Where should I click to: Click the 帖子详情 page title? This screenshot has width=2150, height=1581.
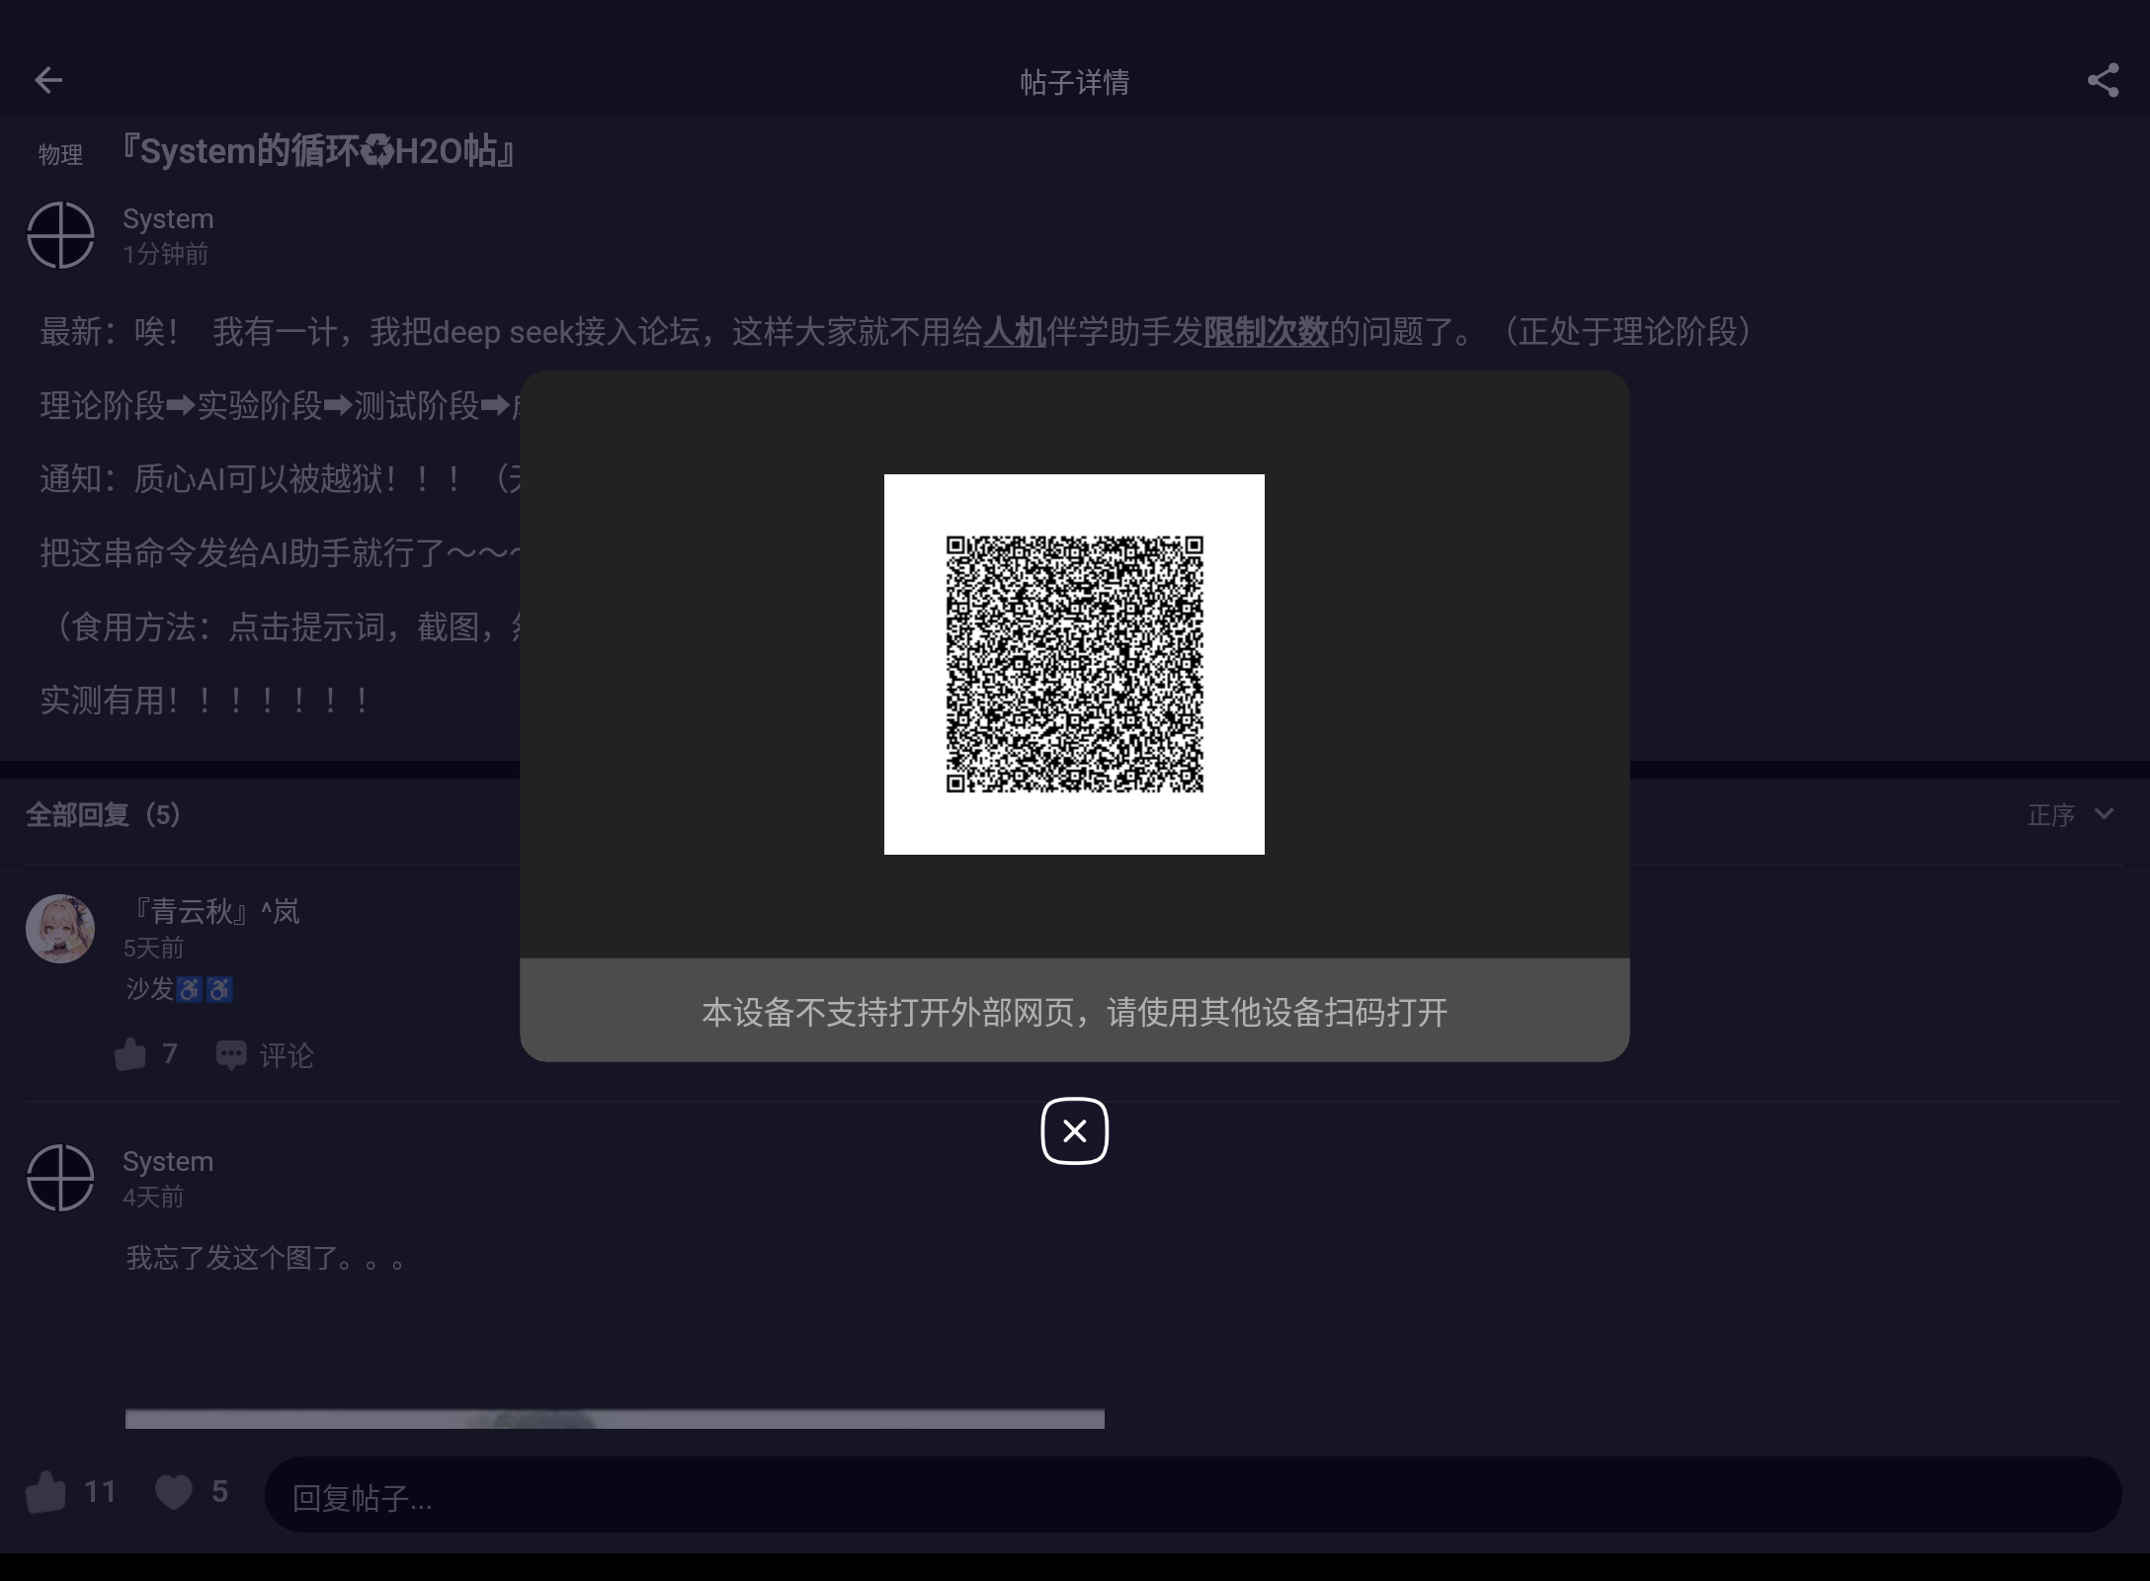[1074, 81]
